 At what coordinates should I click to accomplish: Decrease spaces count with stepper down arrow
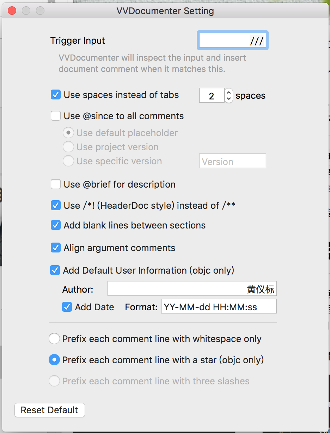(229, 99)
